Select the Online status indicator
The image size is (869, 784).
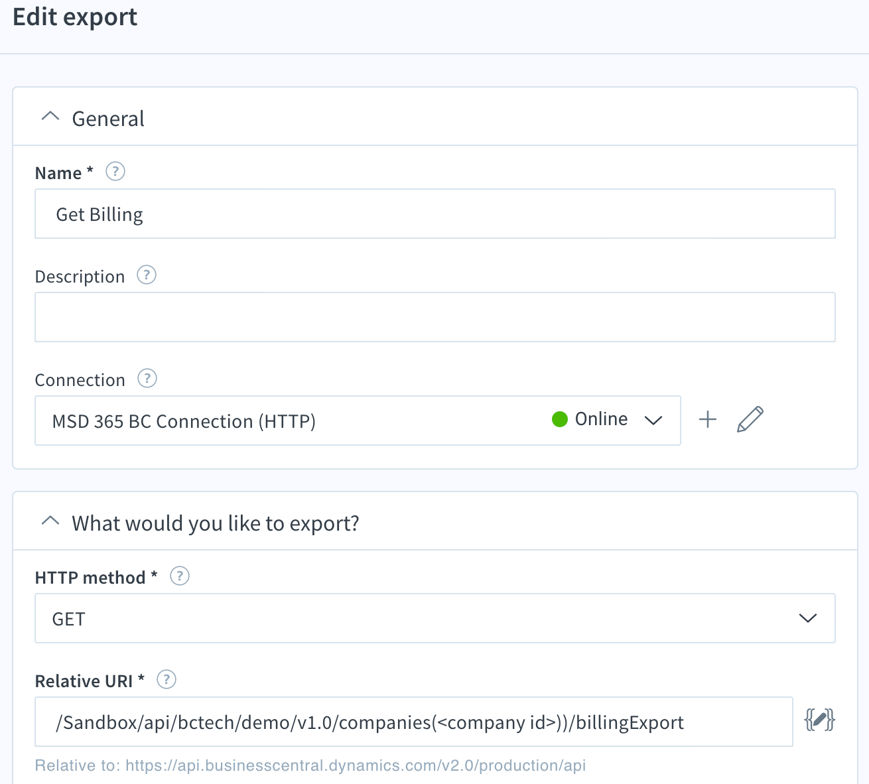[x=590, y=419]
